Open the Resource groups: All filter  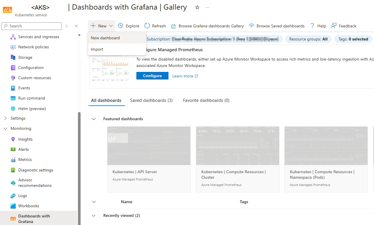(308, 39)
